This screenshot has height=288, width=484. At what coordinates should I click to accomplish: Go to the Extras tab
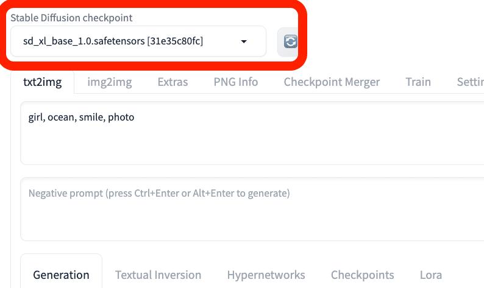[173, 82]
